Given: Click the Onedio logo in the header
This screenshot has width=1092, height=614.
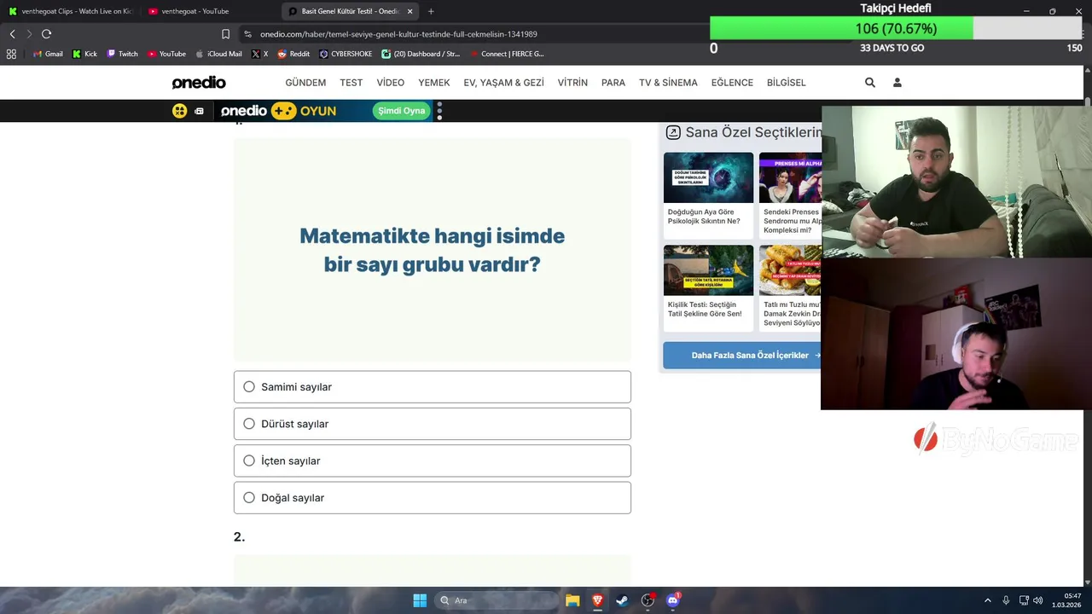Looking at the screenshot, I should tap(199, 83).
